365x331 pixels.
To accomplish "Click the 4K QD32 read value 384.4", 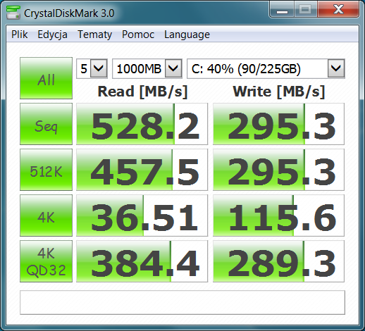I will [x=142, y=261].
